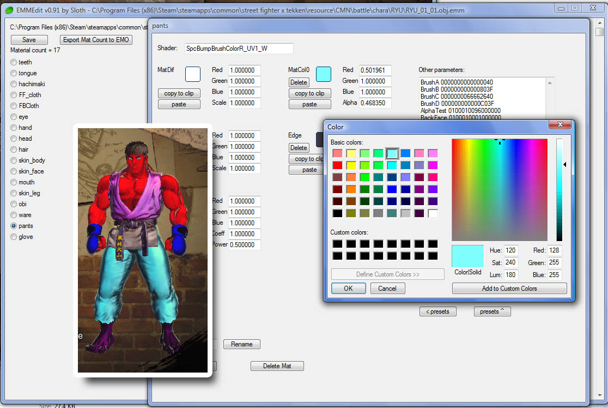This screenshot has height=408, width=608.
Task: Click the Delete Mat button
Action: point(277,365)
